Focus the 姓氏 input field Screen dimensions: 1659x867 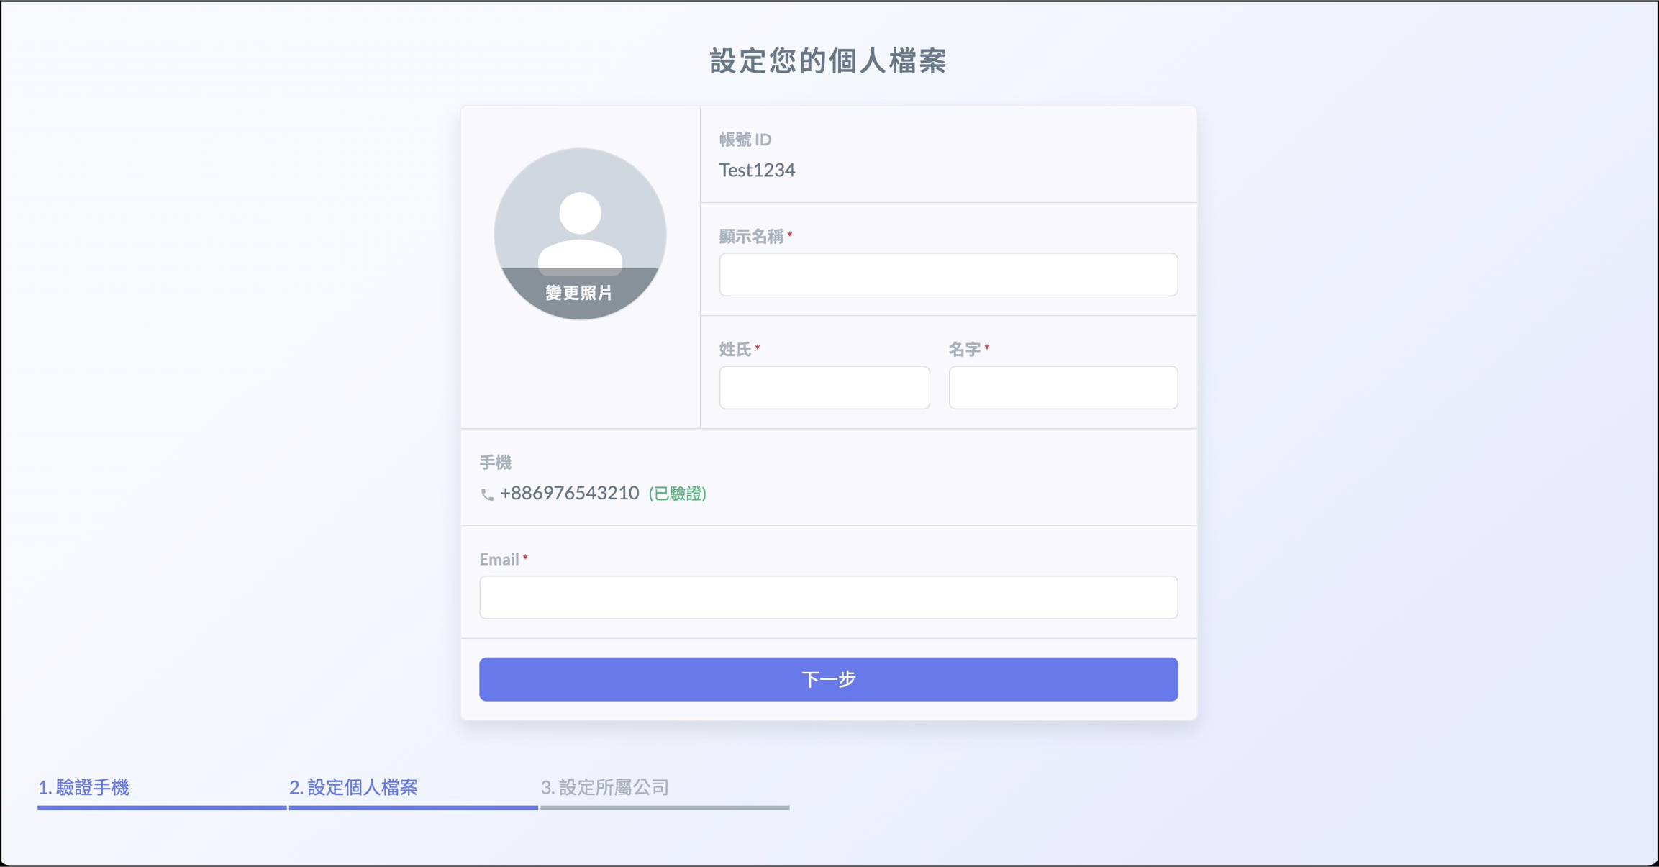click(824, 387)
